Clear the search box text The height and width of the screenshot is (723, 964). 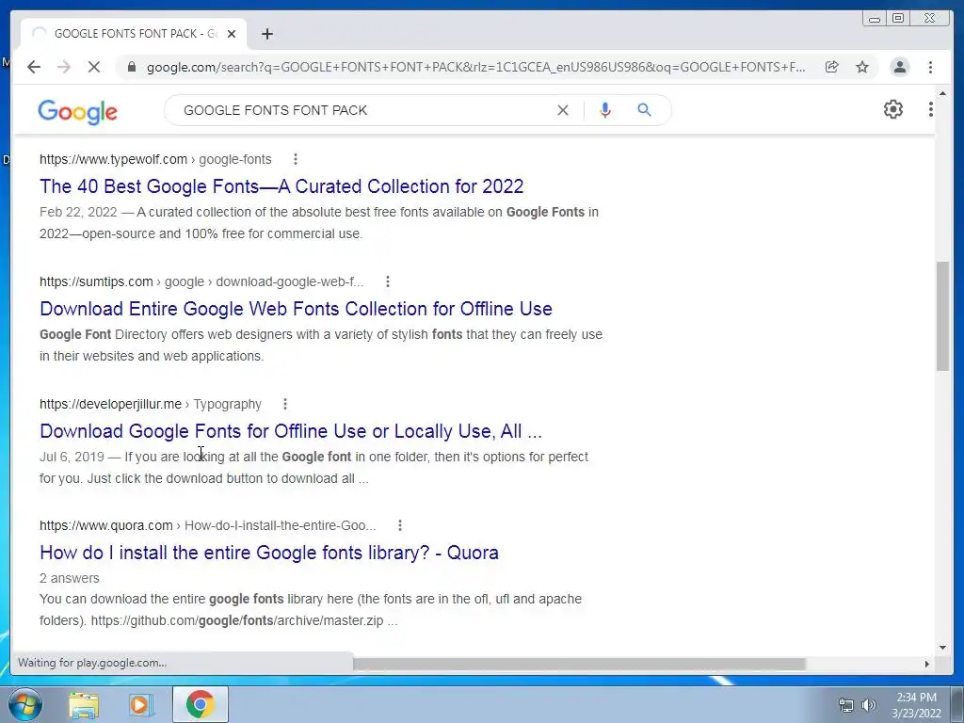point(563,110)
